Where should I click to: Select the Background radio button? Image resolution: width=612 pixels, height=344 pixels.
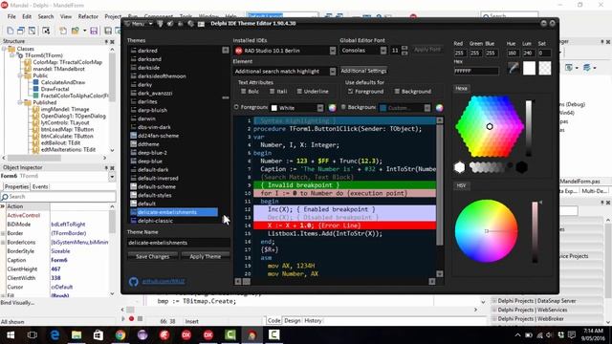343,107
